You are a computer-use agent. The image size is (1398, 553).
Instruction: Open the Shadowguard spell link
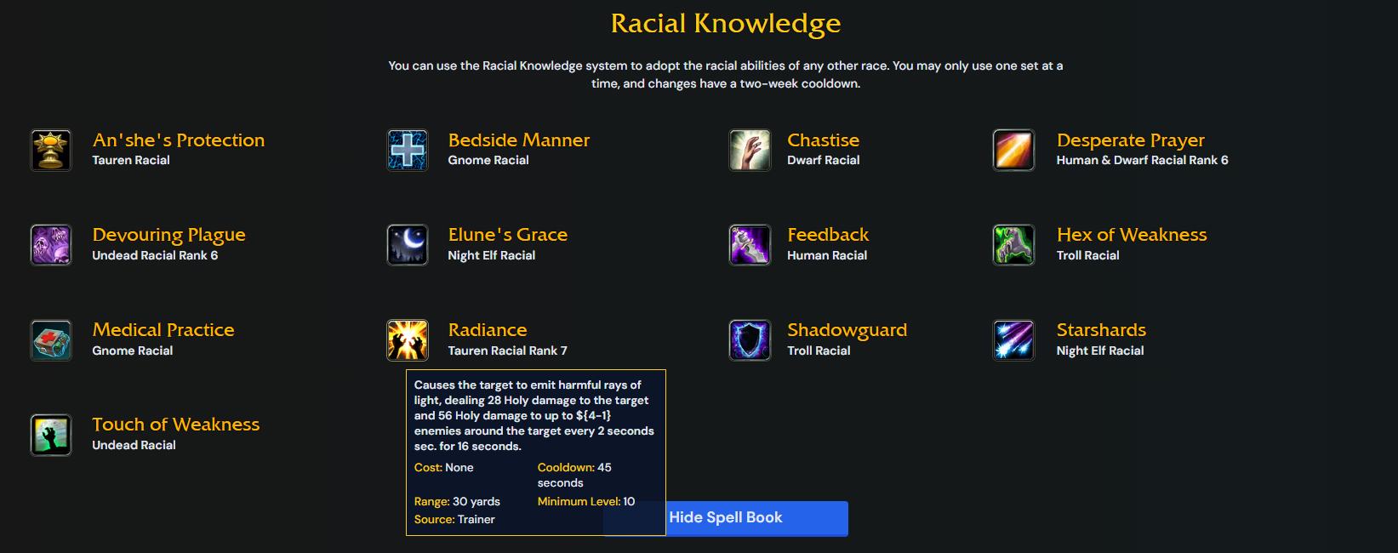coord(847,330)
